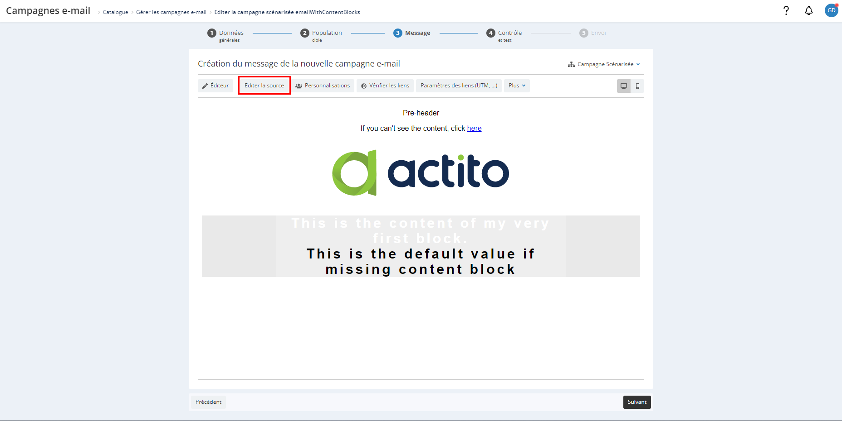The image size is (842, 421).
Task: Open Personnalisations
Action: point(323,86)
